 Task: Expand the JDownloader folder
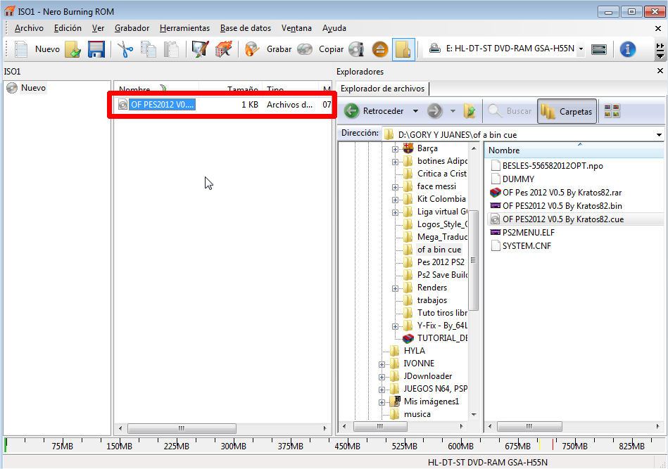pos(382,377)
